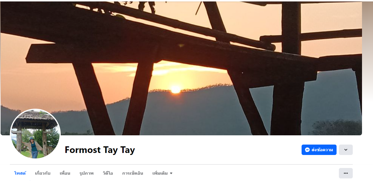View the วิดีโอ tab
The width and height of the screenshot is (373, 181).
pos(108,173)
